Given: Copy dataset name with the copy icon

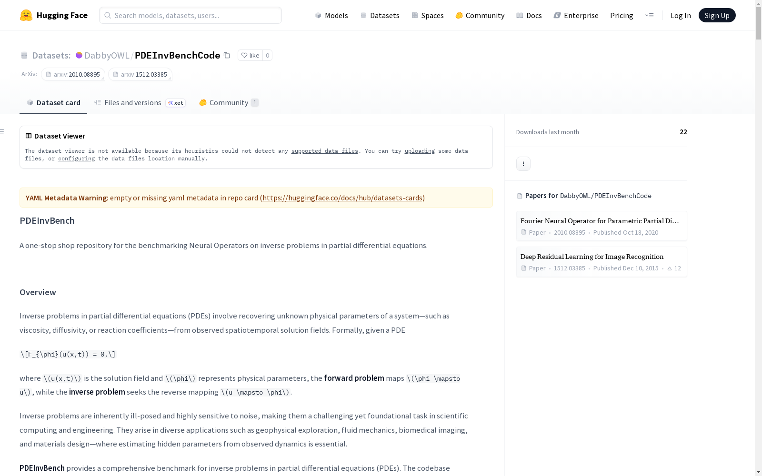Looking at the screenshot, I should click(227, 55).
